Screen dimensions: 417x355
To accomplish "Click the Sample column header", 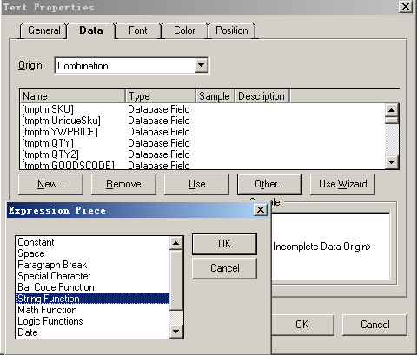I will point(215,96).
